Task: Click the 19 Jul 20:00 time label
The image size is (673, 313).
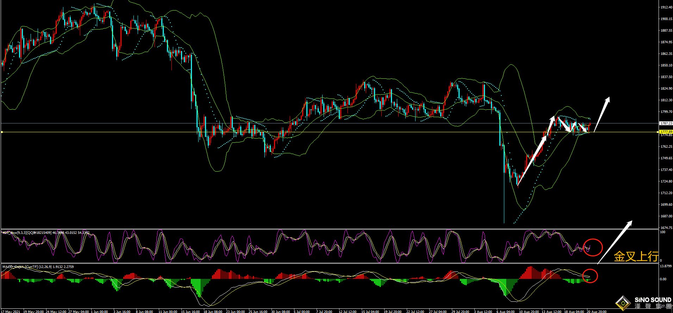Action: (393, 311)
